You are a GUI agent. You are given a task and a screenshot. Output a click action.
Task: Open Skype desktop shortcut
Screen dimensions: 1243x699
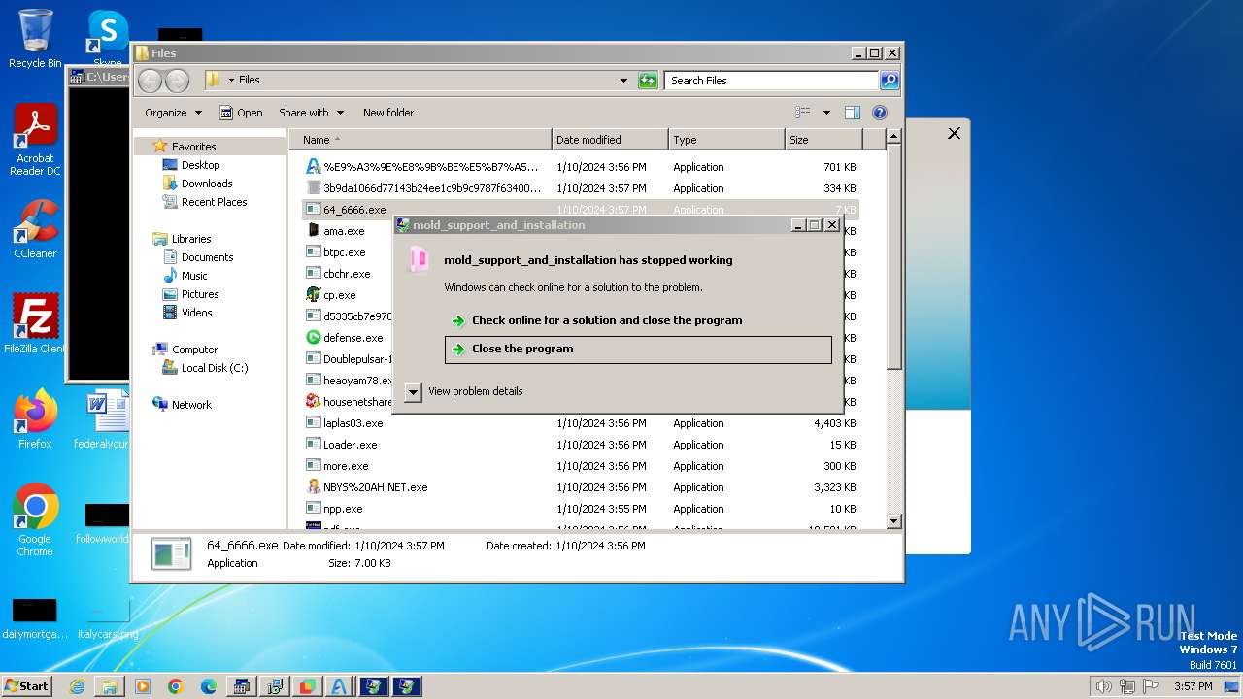108,39
